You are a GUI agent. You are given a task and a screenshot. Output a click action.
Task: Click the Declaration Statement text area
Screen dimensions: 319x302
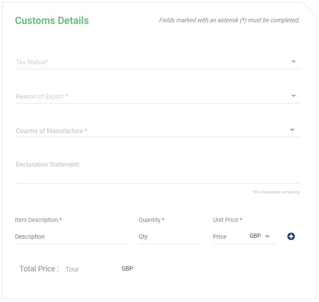coord(157,171)
